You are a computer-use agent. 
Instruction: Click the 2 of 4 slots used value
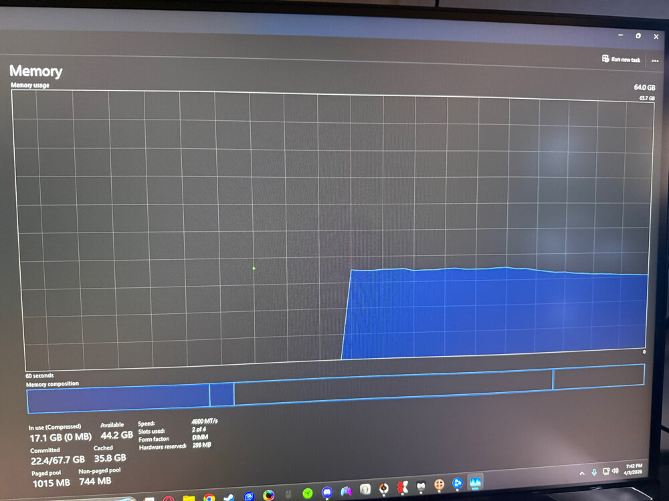(x=199, y=430)
